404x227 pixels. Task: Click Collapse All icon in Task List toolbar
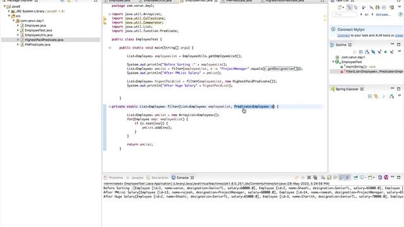(384, 7)
